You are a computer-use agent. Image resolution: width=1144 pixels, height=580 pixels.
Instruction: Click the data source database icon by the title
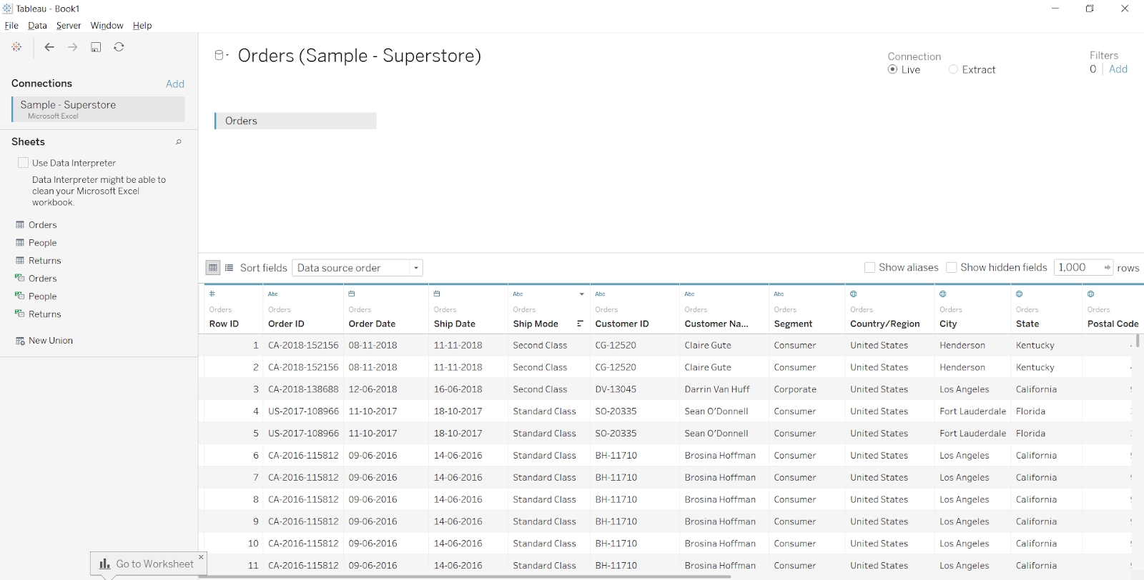click(x=220, y=55)
